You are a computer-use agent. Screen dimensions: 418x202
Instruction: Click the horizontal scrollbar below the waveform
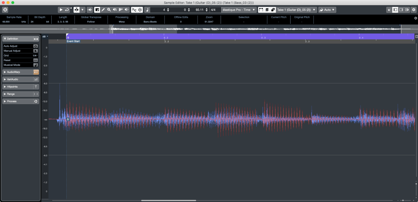point(168,200)
